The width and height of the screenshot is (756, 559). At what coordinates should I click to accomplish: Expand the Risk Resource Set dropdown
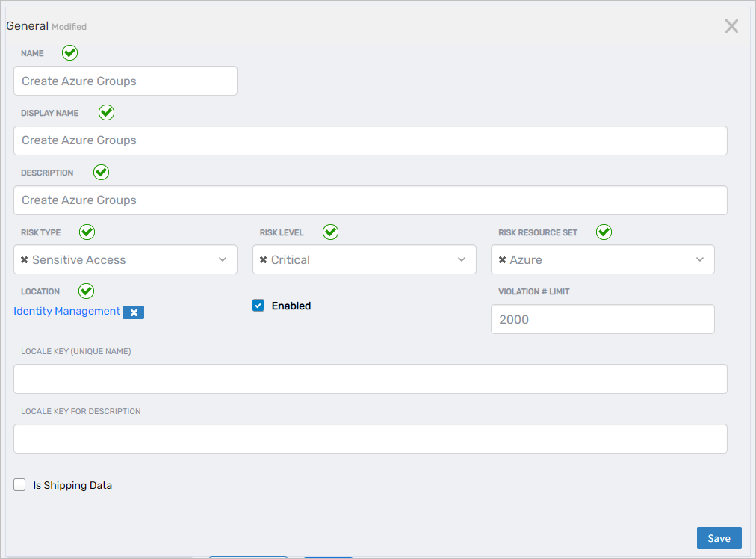tap(700, 260)
